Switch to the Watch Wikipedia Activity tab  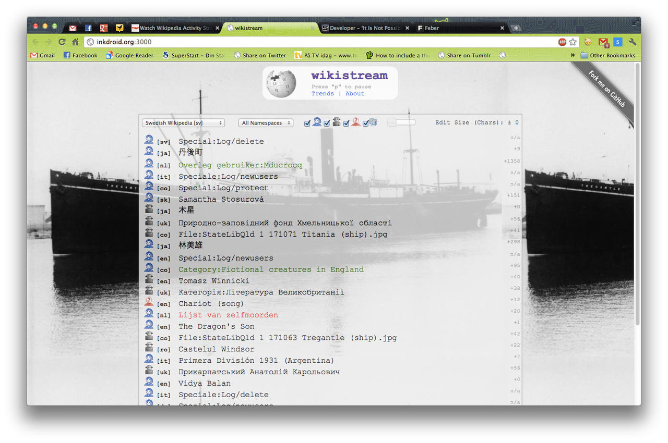[x=172, y=28]
